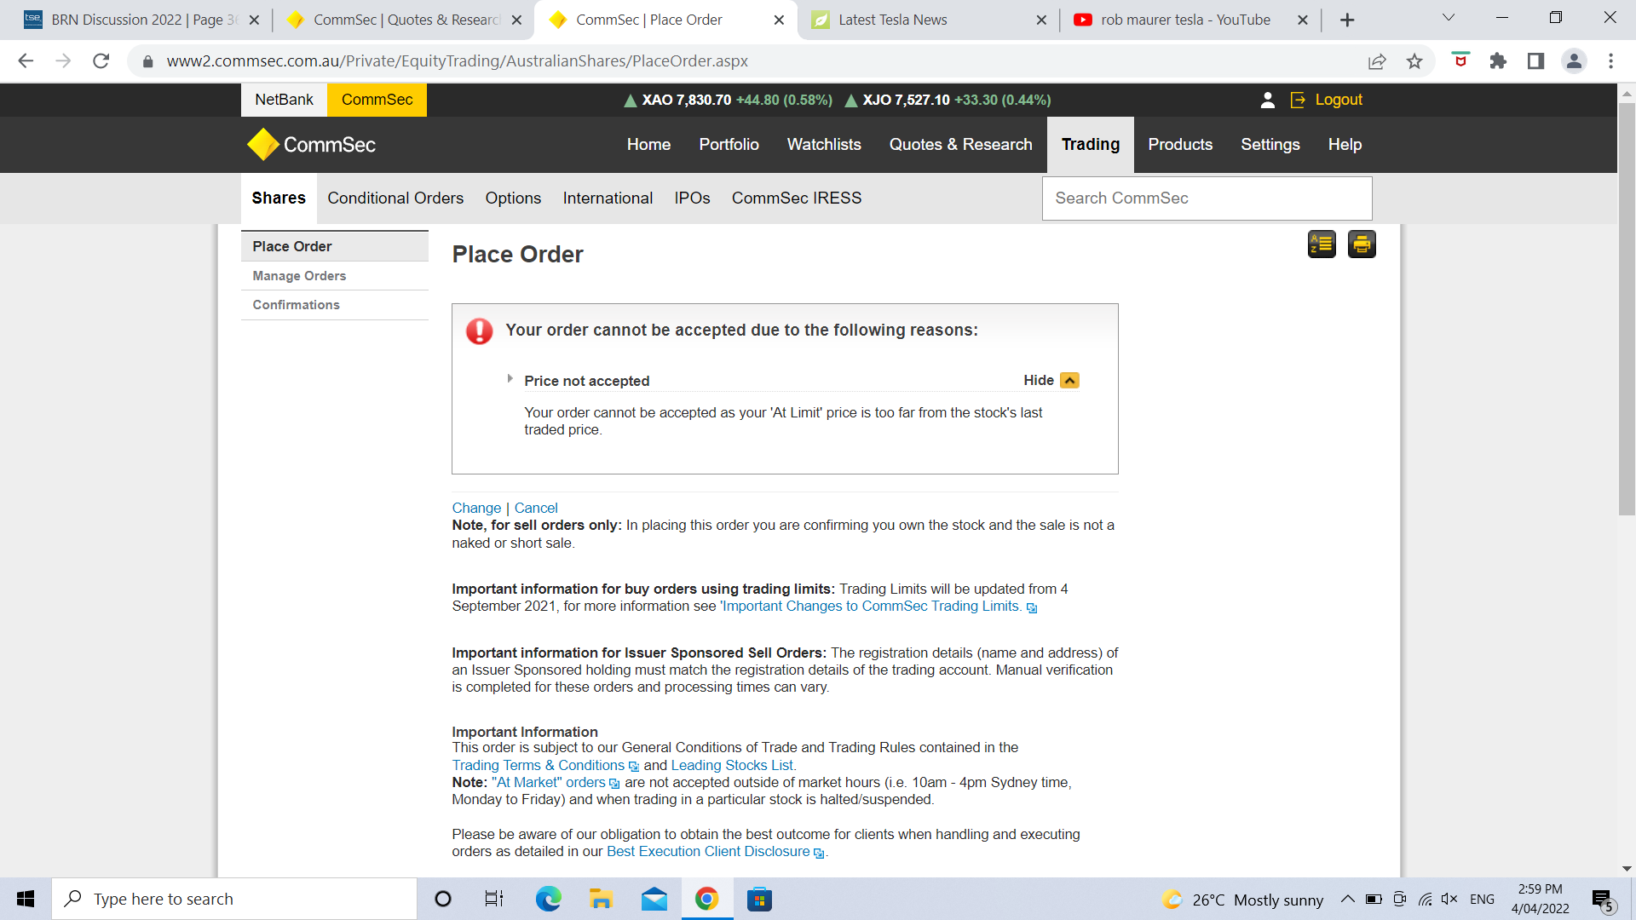The image size is (1636, 920).
Task: Click the share page icon in address bar
Action: [x=1377, y=61]
